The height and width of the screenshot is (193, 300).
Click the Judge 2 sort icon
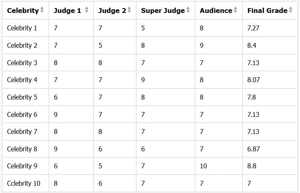129,11
